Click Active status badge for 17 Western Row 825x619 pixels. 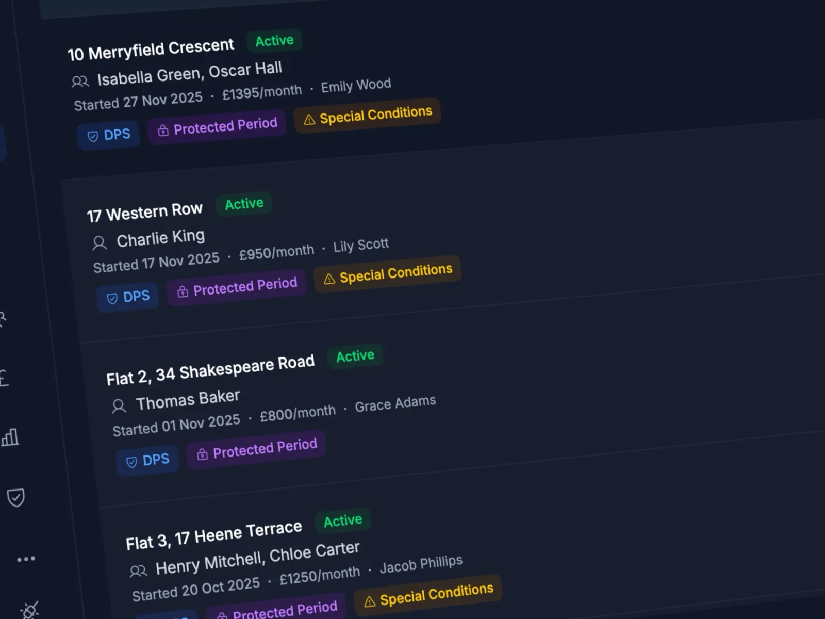[x=244, y=204]
